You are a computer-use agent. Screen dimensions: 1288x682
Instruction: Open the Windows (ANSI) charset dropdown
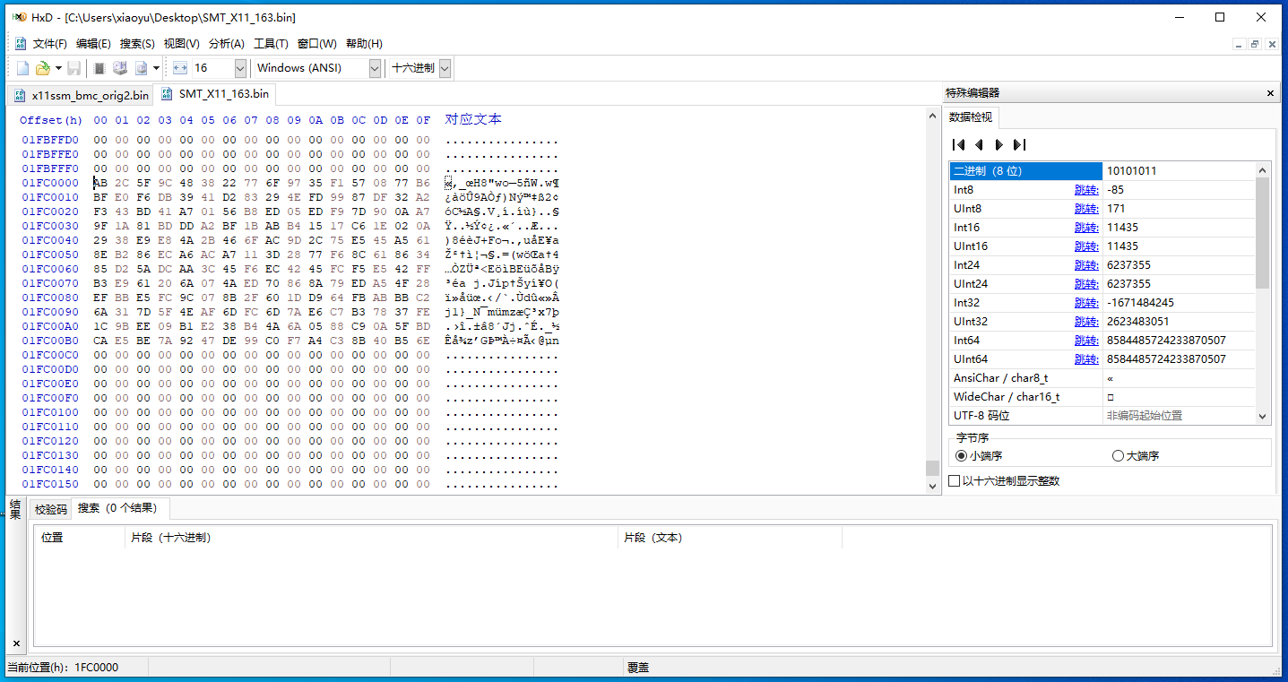(x=375, y=68)
